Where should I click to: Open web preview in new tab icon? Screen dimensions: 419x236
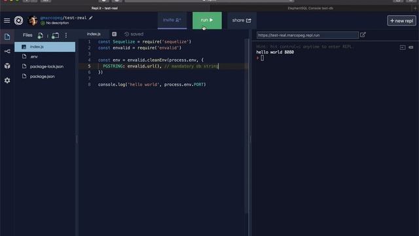tap(363, 35)
